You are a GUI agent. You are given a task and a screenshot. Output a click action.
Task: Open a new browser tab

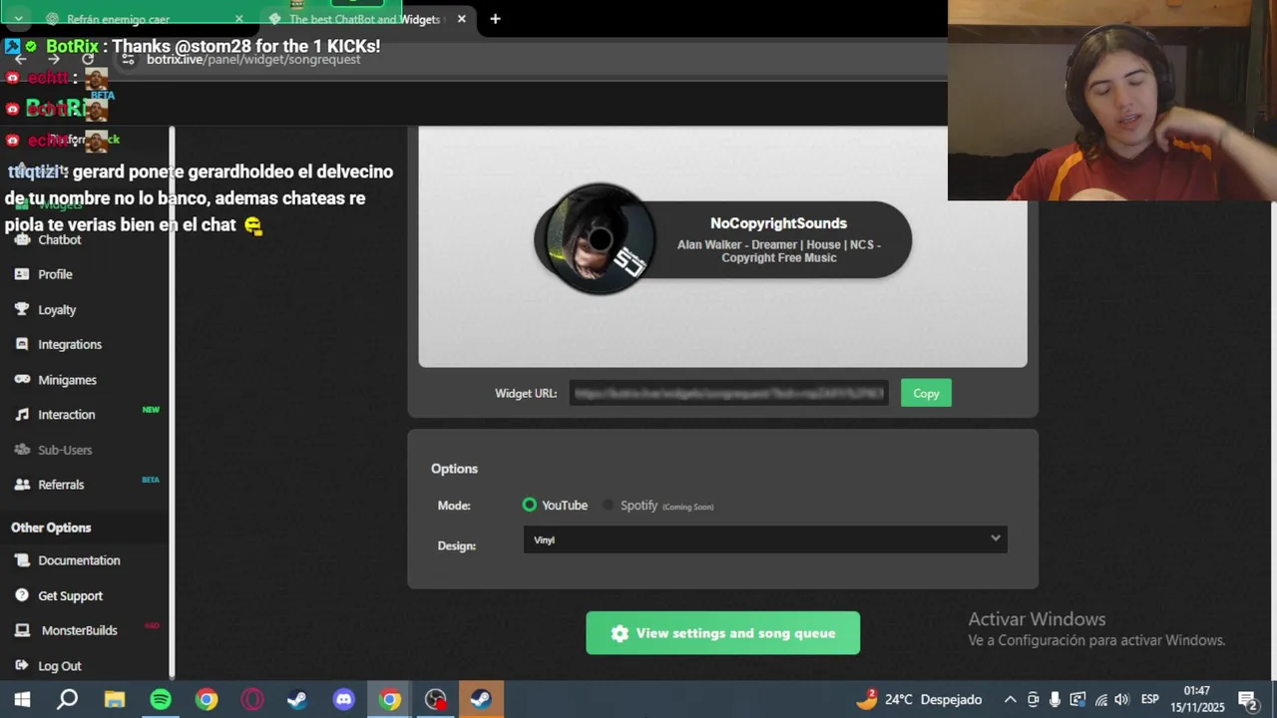pyautogui.click(x=495, y=19)
